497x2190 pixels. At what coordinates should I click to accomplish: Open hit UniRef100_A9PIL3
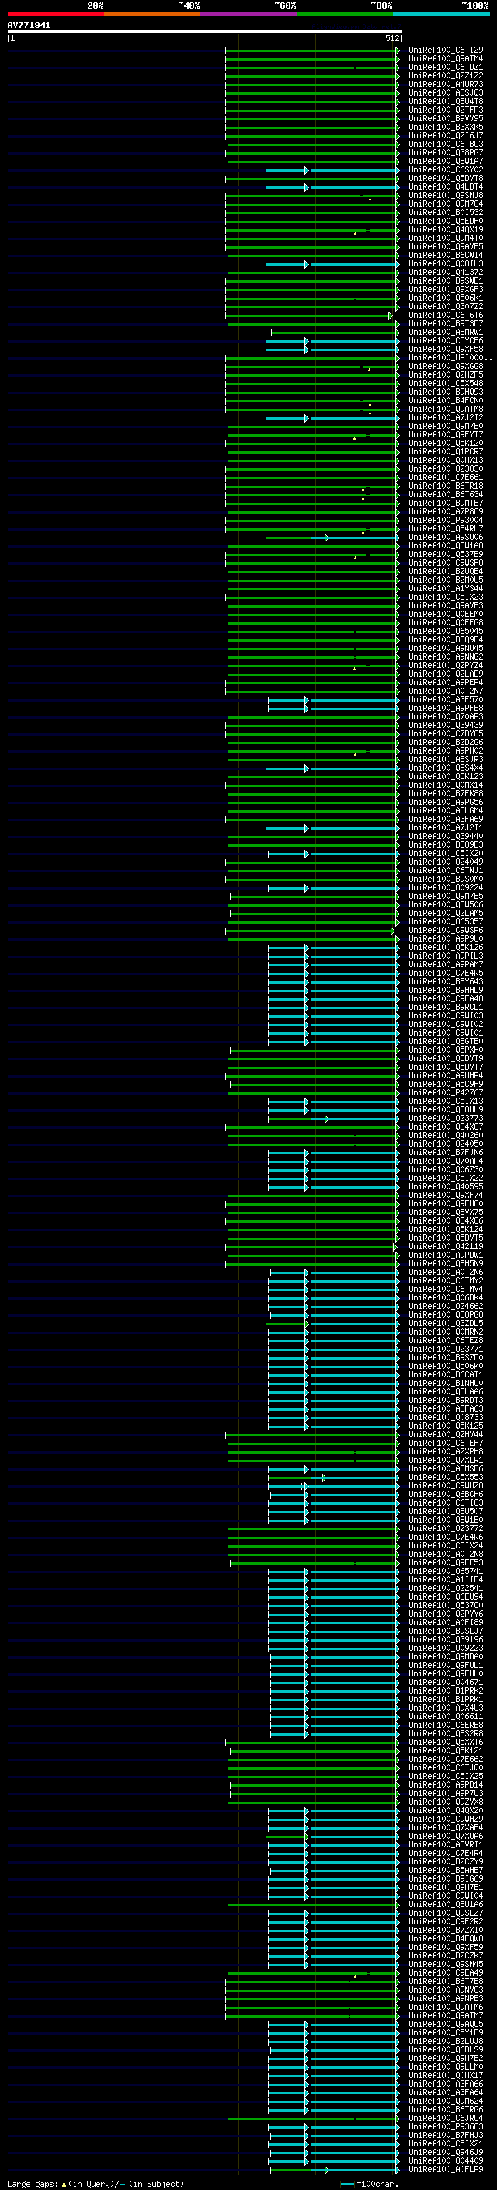tap(446, 956)
